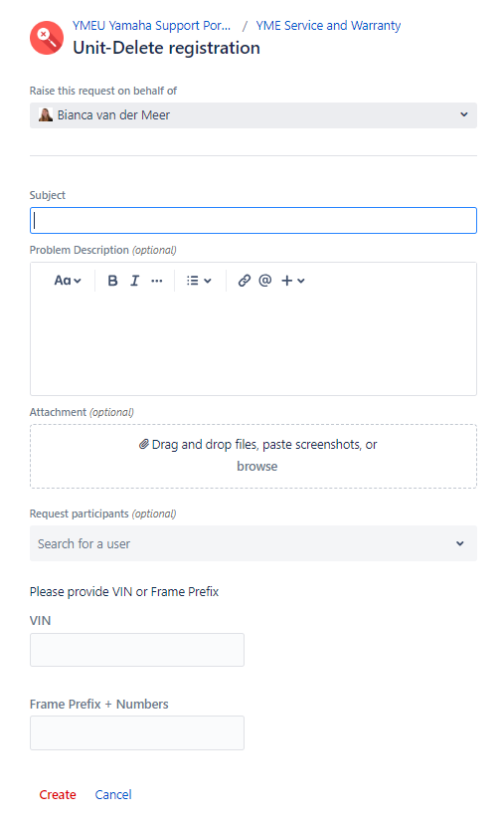Expand the list options chevron
503x822 pixels.
208,281
